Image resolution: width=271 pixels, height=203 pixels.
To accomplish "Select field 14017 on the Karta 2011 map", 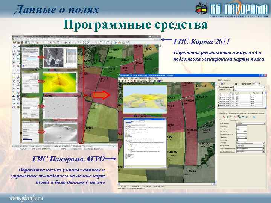I will click(115, 50).
